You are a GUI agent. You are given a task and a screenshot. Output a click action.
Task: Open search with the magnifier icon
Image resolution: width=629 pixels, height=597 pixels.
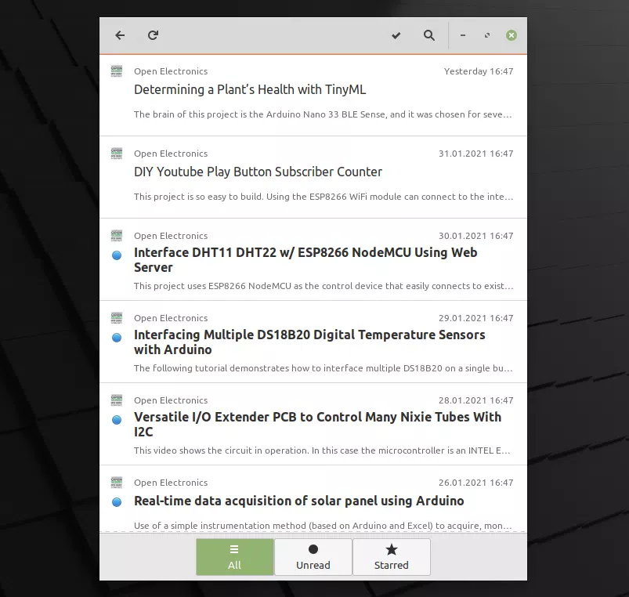pos(429,35)
